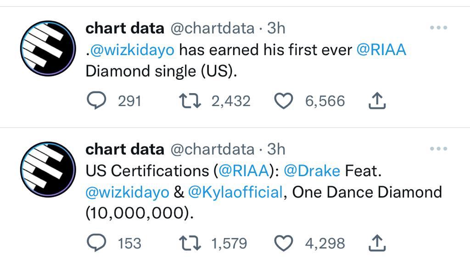Share the One Dance certification tweet
This screenshot has width=470, height=261.
coord(377,243)
